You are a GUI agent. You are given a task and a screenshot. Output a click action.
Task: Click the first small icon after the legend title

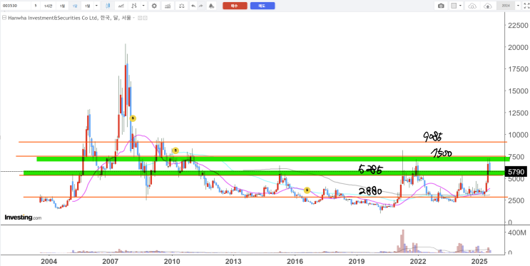(x=140, y=18)
